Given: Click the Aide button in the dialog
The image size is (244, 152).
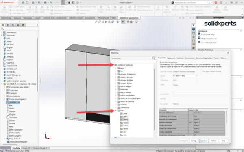Looking at the screenshot, I should pos(223,141).
